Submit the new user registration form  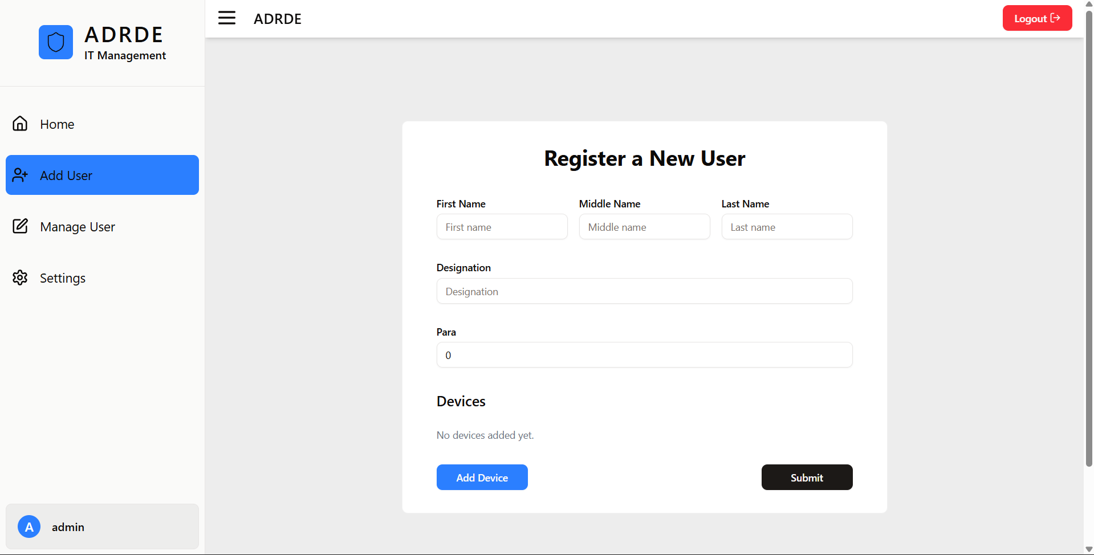(x=807, y=477)
